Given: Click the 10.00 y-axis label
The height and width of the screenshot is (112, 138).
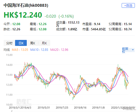Looking at the screenshot, I should point(9,105).
